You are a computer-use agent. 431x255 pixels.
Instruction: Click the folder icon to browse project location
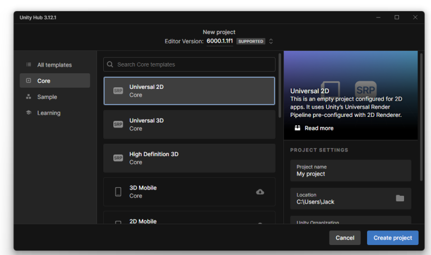click(400, 198)
